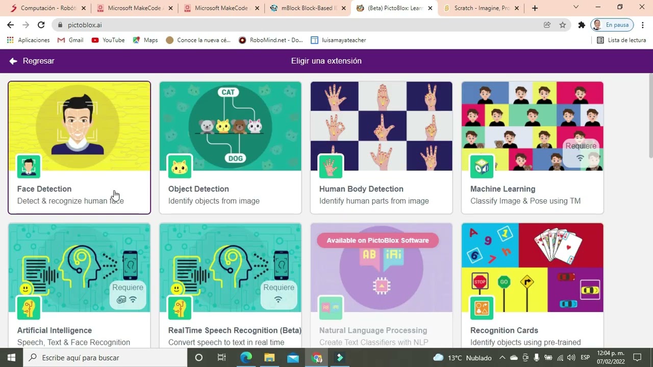Open the Windows notification center
The width and height of the screenshot is (653, 367).
tap(637, 357)
